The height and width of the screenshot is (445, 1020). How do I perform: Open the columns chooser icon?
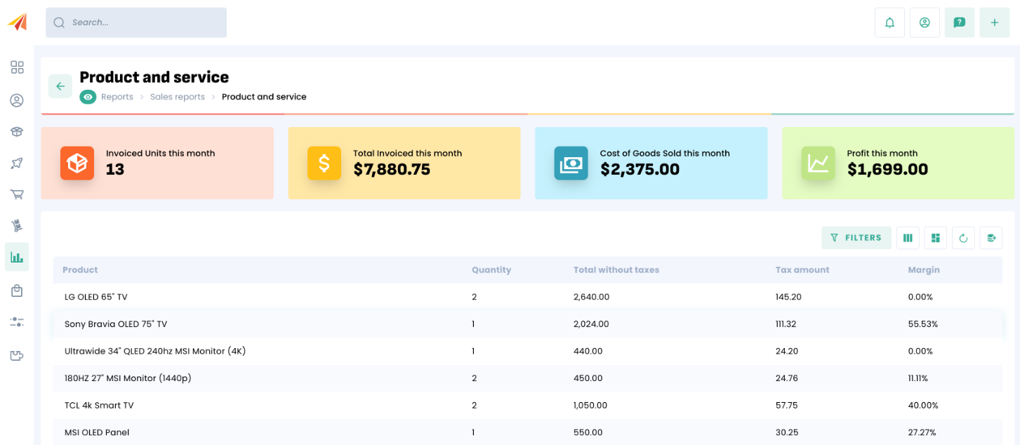908,238
